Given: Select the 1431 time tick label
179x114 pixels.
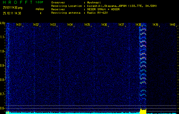Looking at the screenshot, I should point(19,25).
